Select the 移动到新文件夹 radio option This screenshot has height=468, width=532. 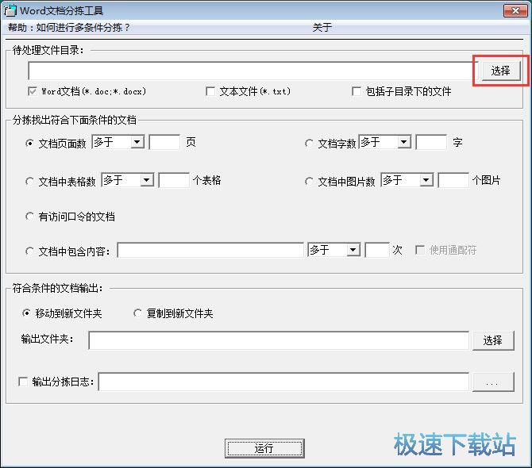pyautogui.click(x=26, y=313)
